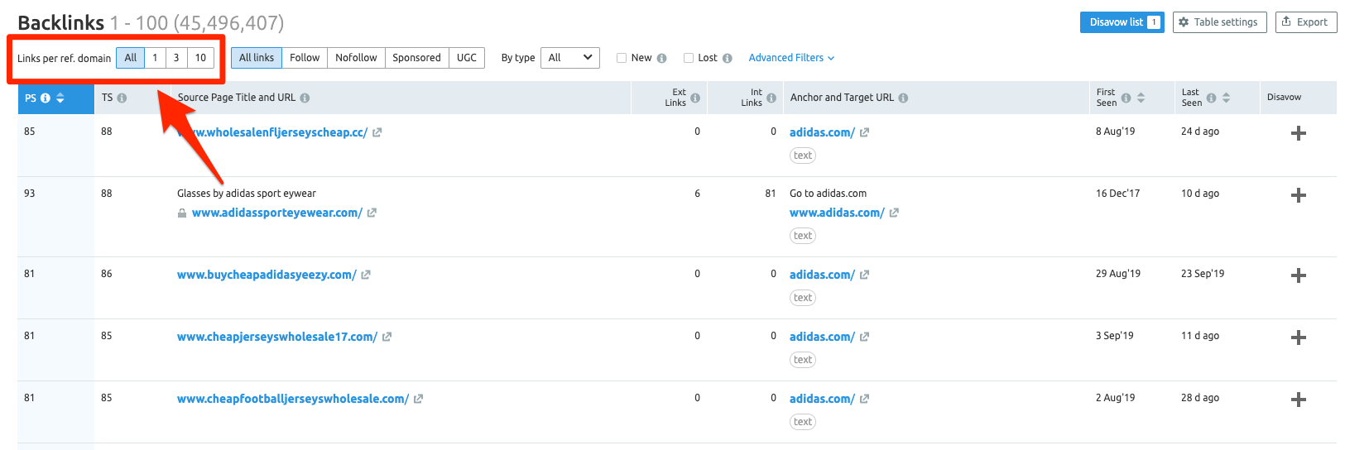This screenshot has width=1345, height=450.
Task: Open www.cheapjerseyswholesale17.com/ link
Action: pos(277,337)
